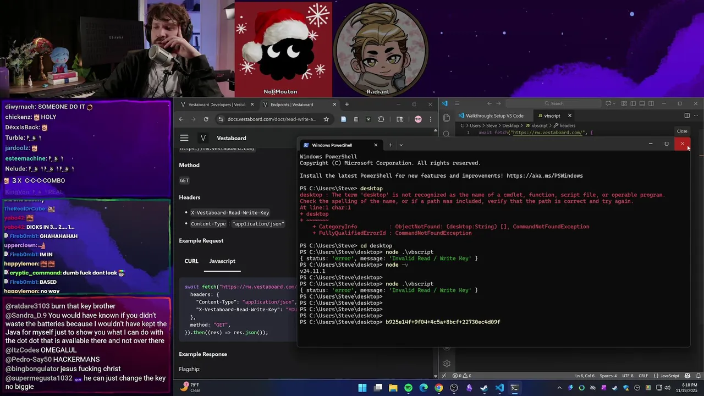Open new Chrome tab with plus
Screen dimensions: 704x396
click(x=346, y=105)
